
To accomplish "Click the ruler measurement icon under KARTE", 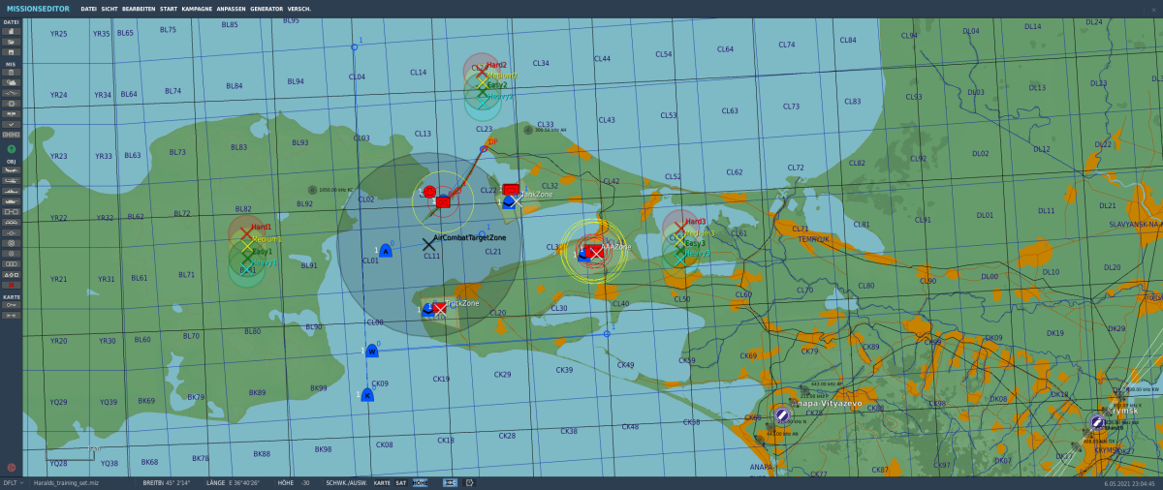I will click(x=12, y=304).
